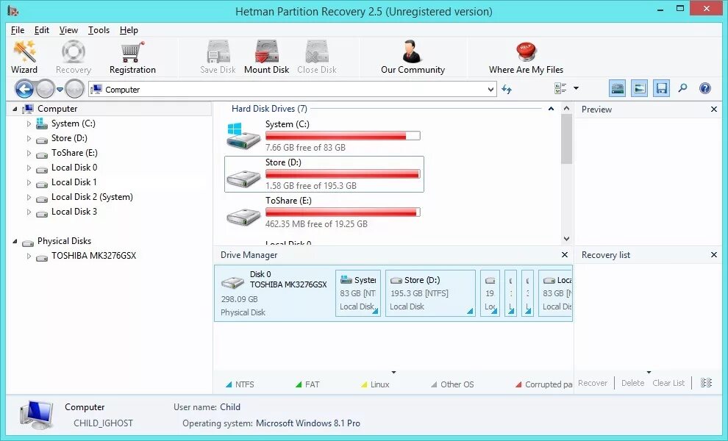This screenshot has height=441, width=728.
Task: Select System (C:) drive in list
Action: [324, 135]
